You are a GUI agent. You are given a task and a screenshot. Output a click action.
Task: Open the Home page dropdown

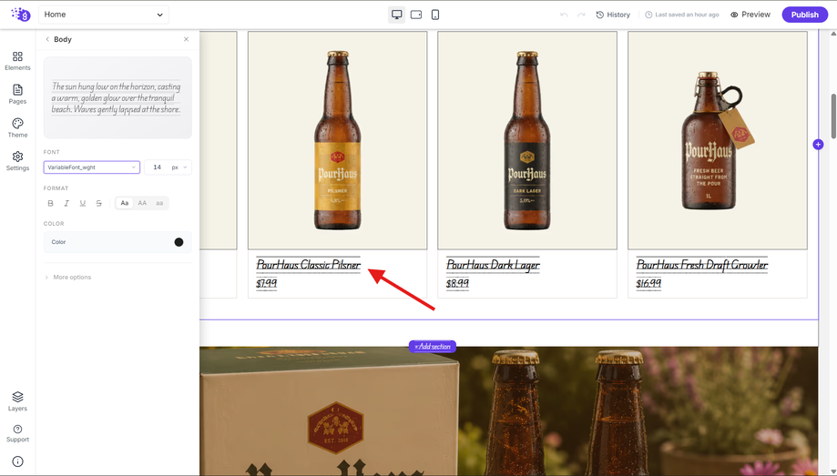tap(104, 15)
